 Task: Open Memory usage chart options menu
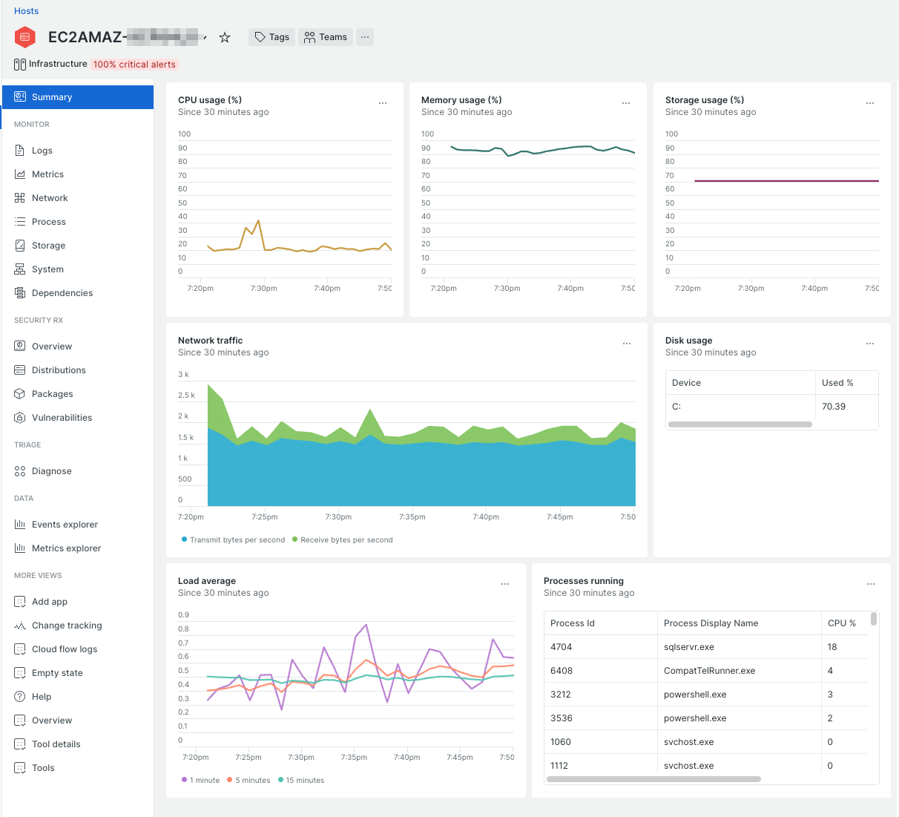coord(626,103)
